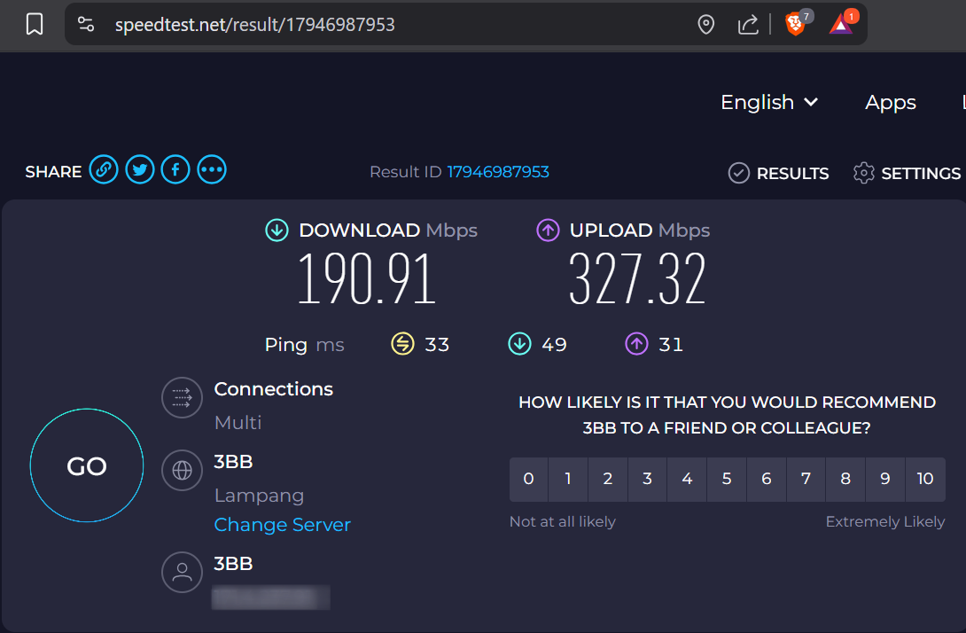The image size is (966, 633).
Task: Open Result ID 17946987953 link
Action: (x=498, y=172)
